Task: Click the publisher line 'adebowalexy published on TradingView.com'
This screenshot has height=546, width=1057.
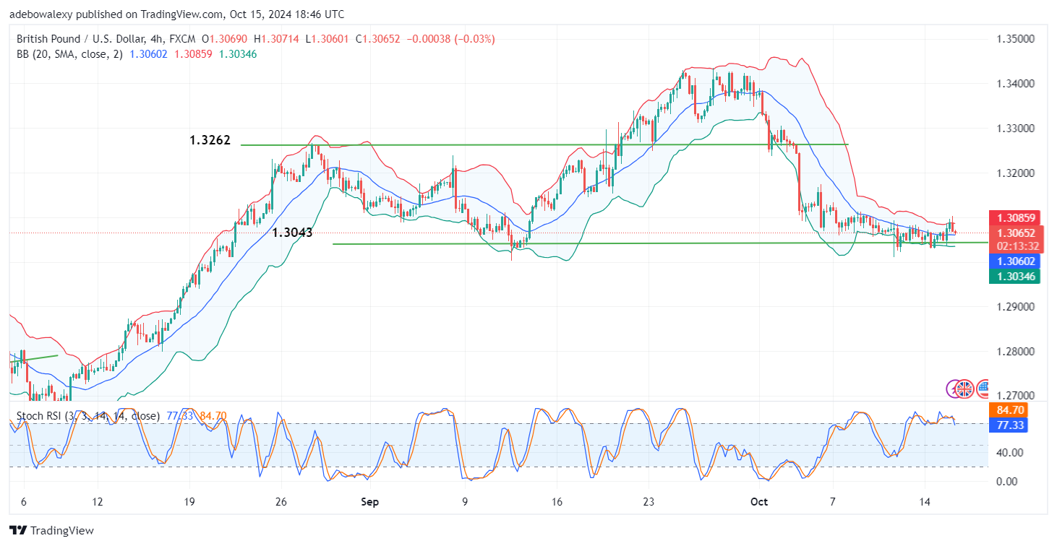Action: pos(116,14)
